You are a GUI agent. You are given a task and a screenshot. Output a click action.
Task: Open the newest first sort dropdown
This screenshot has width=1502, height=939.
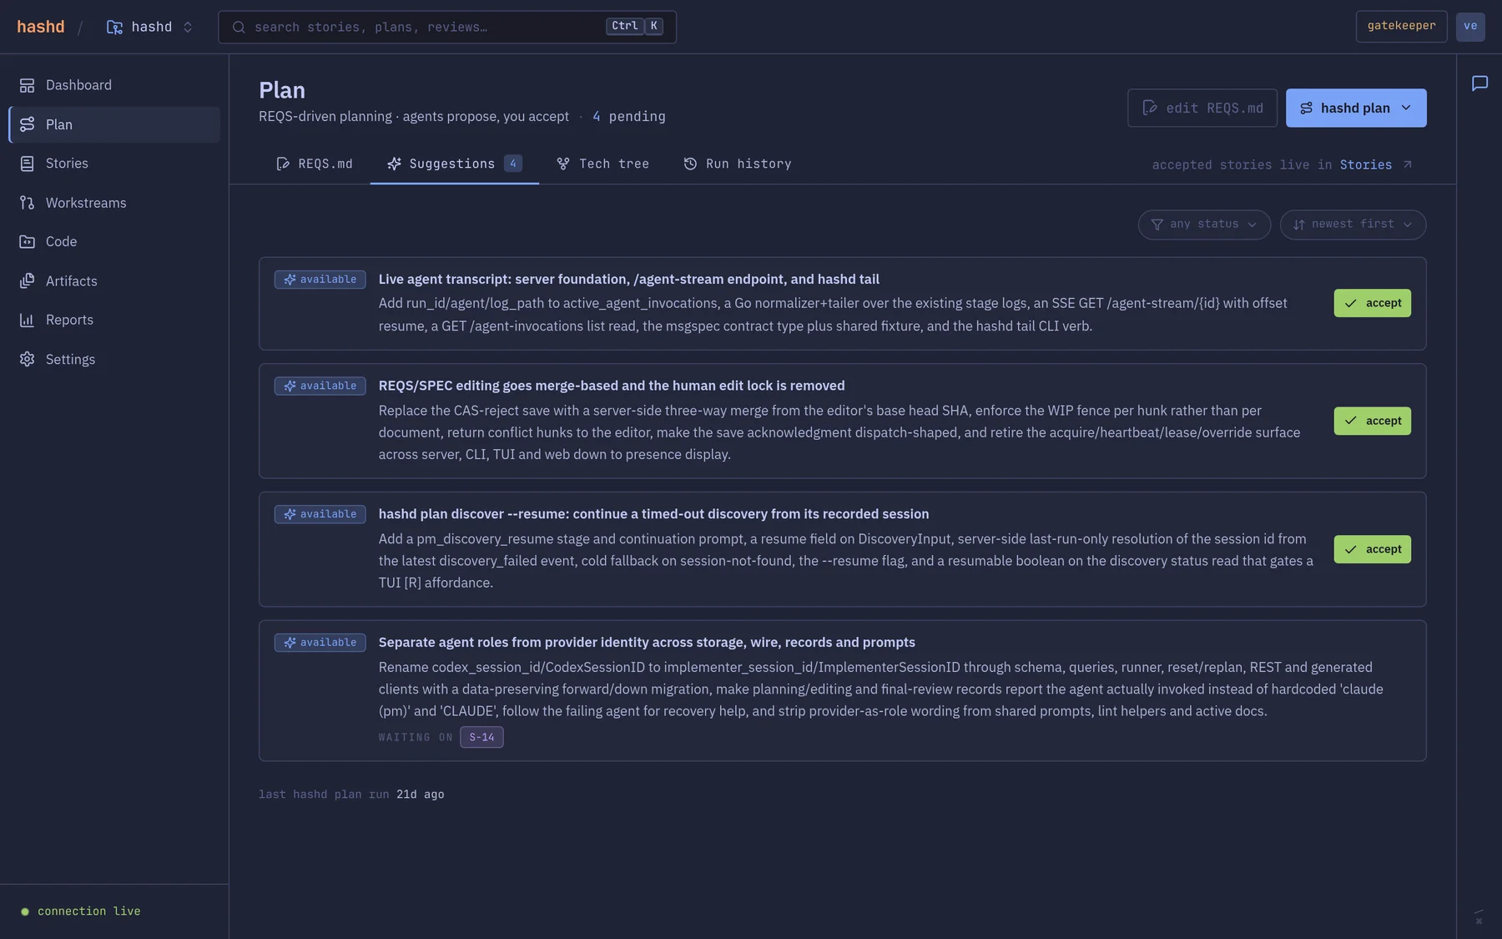(1353, 225)
